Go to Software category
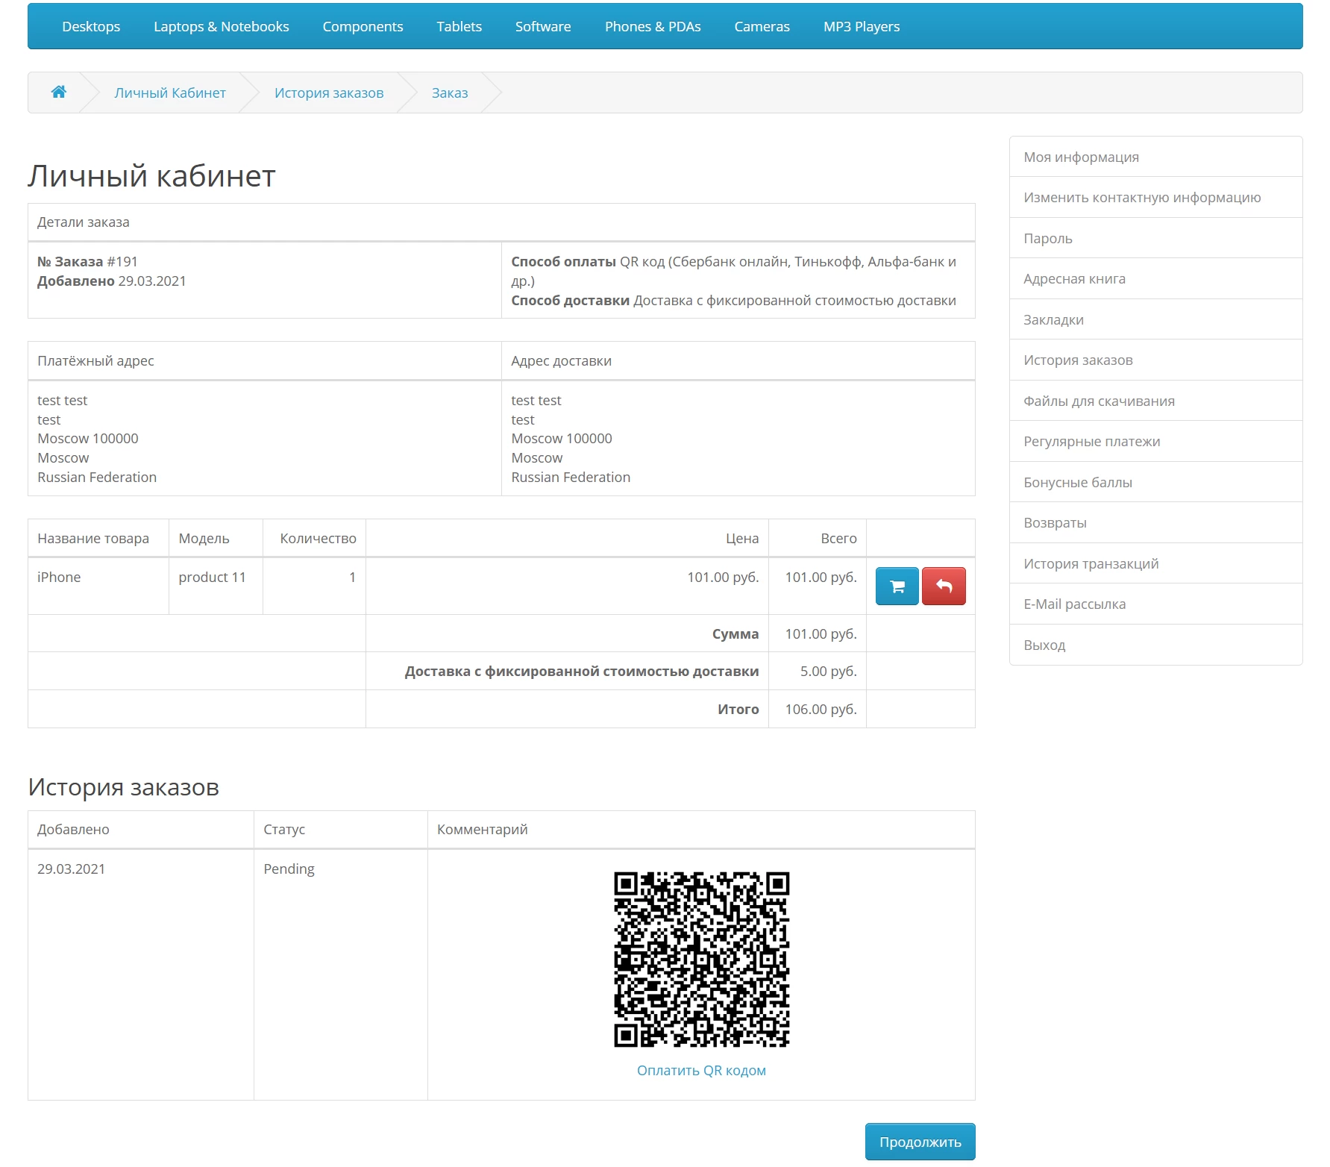 pyautogui.click(x=543, y=27)
